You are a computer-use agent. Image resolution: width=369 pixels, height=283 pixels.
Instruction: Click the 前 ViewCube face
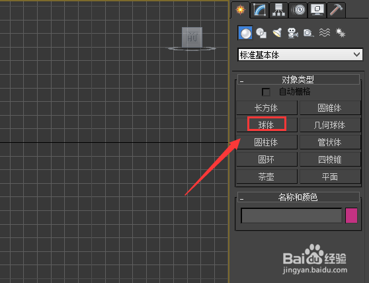(x=192, y=37)
